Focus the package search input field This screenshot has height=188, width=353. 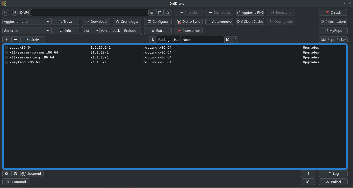[90, 12]
